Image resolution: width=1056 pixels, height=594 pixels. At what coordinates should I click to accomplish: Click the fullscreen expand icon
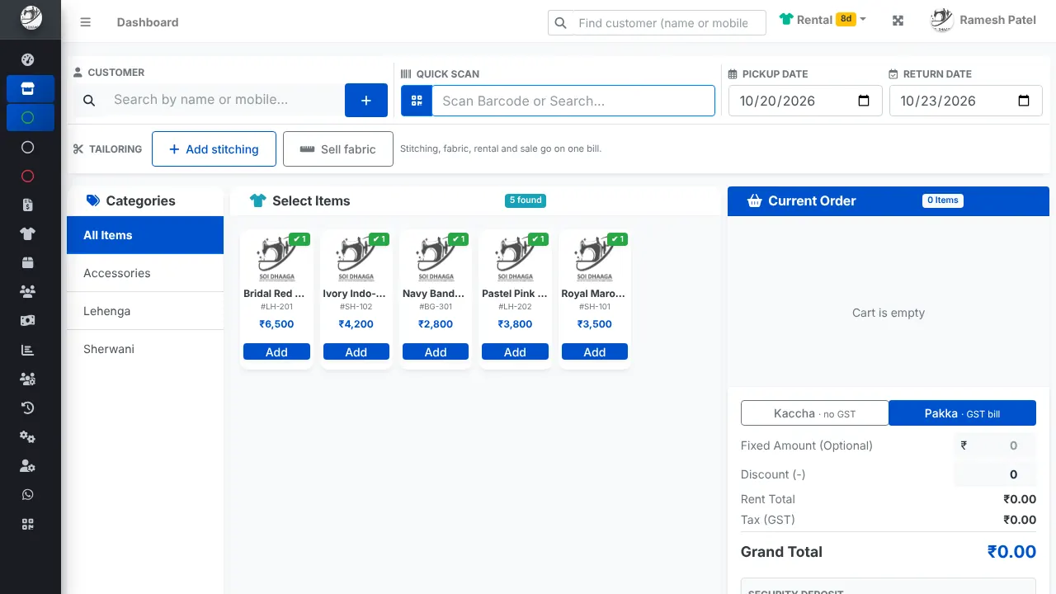[898, 21]
